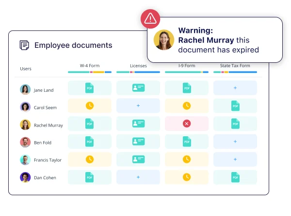291x216 pixels.
Task: Open the Carol Seem user name
Action: pos(45,108)
